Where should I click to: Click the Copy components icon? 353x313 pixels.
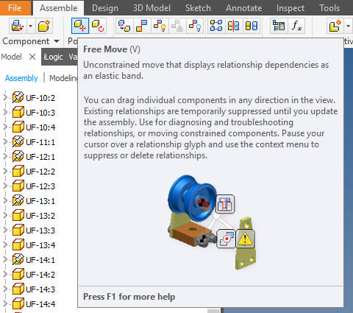click(x=252, y=26)
